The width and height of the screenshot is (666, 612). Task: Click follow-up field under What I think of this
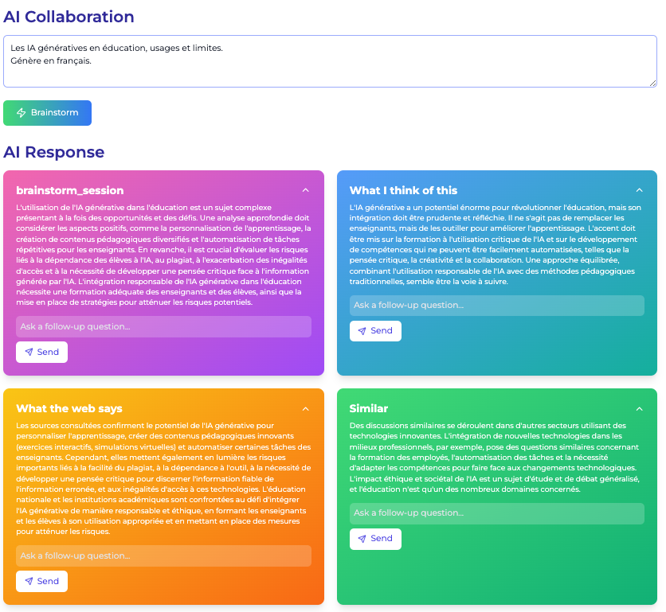tap(496, 306)
